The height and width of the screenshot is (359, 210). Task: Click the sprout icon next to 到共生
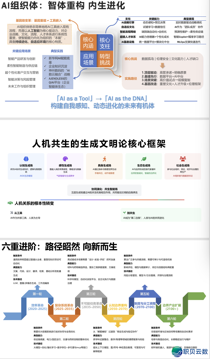click(x=124, y=213)
